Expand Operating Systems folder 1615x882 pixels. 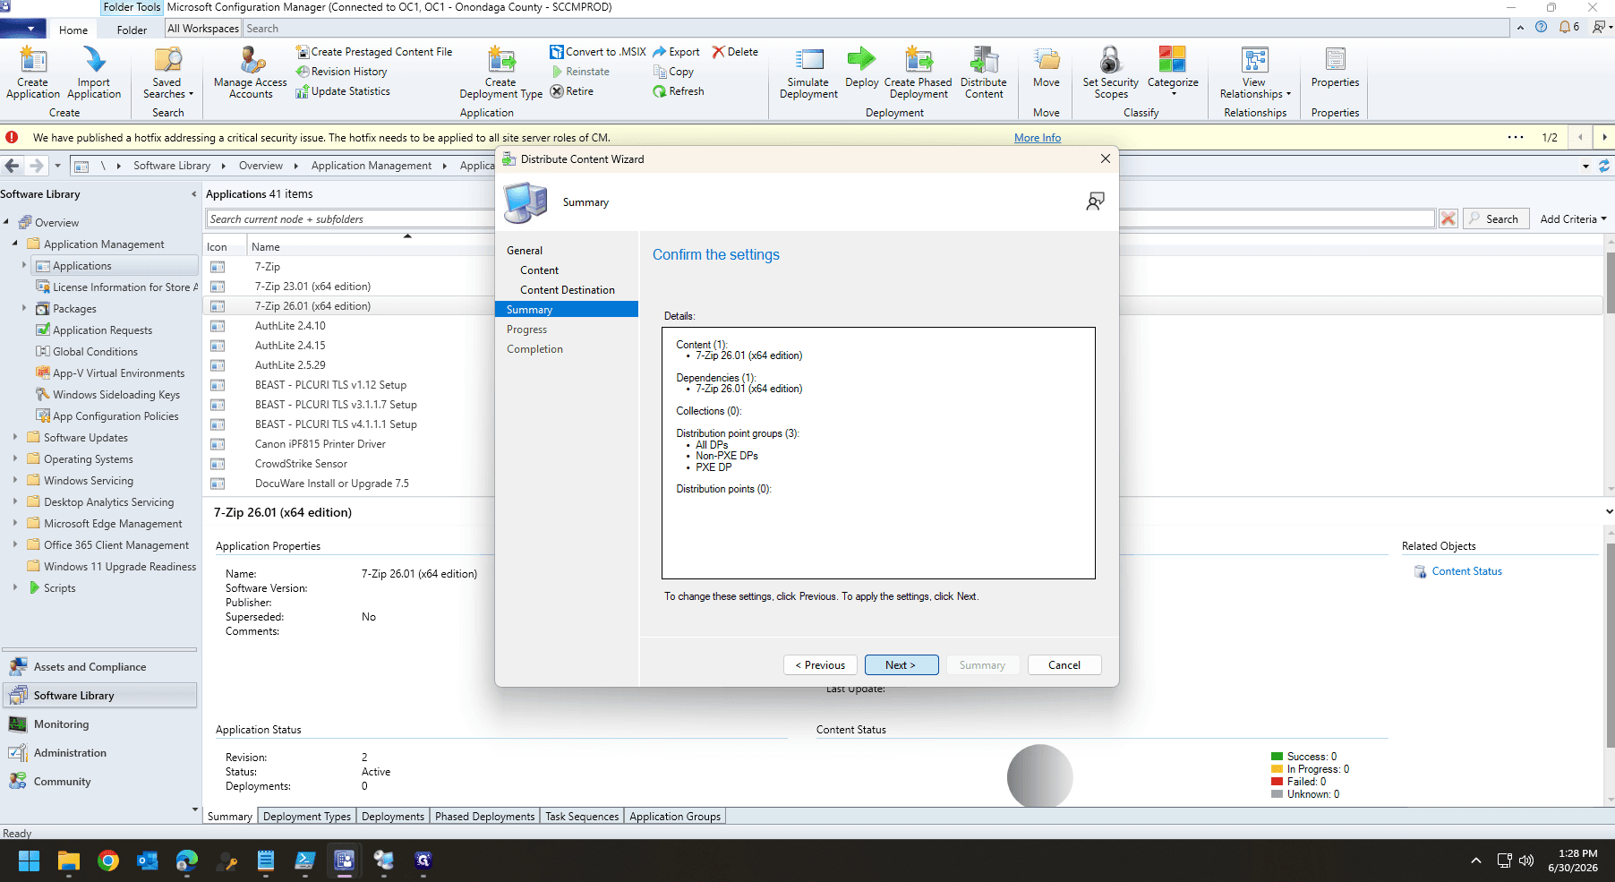[x=15, y=458]
